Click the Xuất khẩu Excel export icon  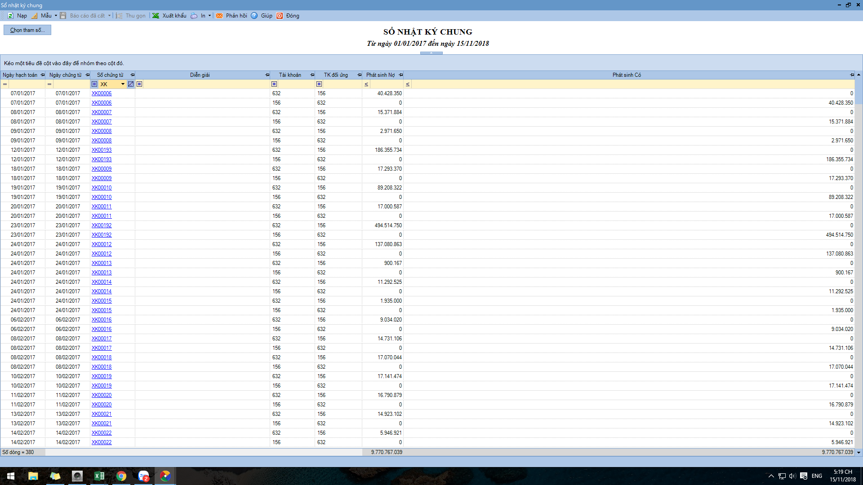point(156,16)
